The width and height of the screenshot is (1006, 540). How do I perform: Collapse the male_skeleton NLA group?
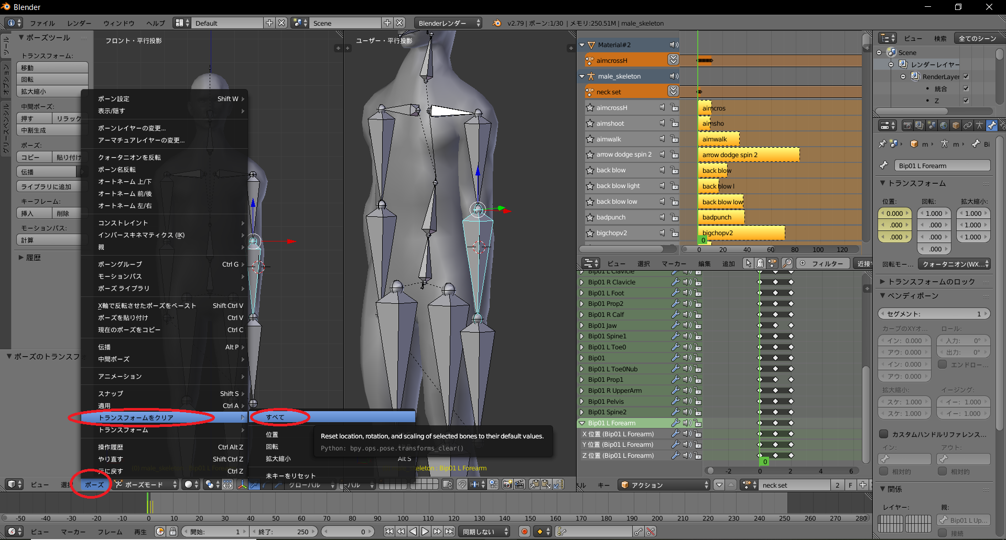point(582,76)
